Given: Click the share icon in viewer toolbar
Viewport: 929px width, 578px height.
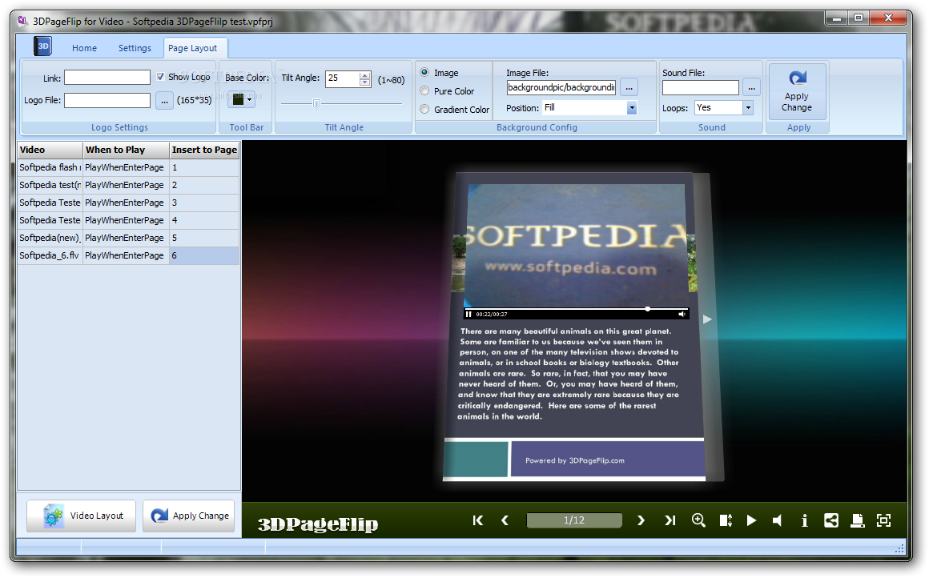Looking at the screenshot, I should [831, 520].
